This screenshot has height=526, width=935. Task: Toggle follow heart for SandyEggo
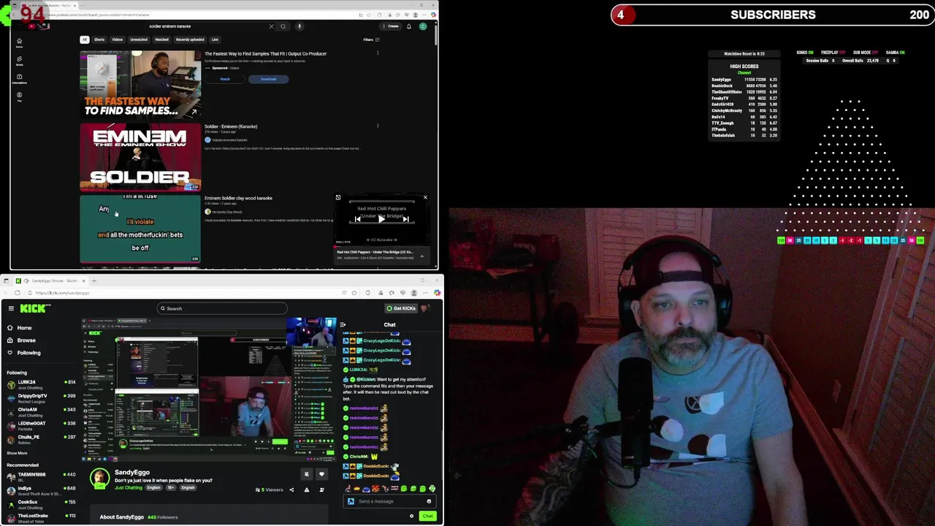tap(321, 474)
